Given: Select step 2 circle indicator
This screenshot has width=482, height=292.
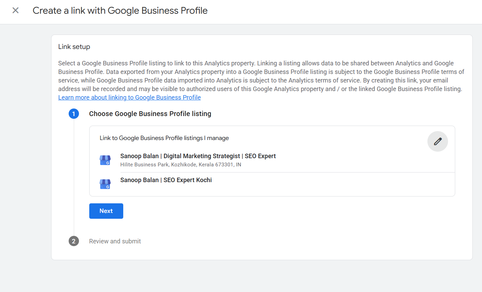Looking at the screenshot, I should (74, 241).
